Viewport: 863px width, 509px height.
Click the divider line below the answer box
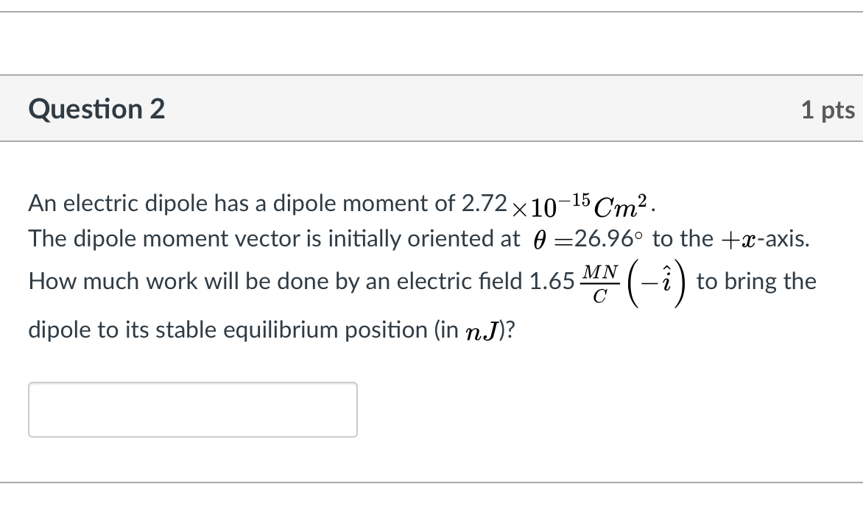click(x=431, y=482)
